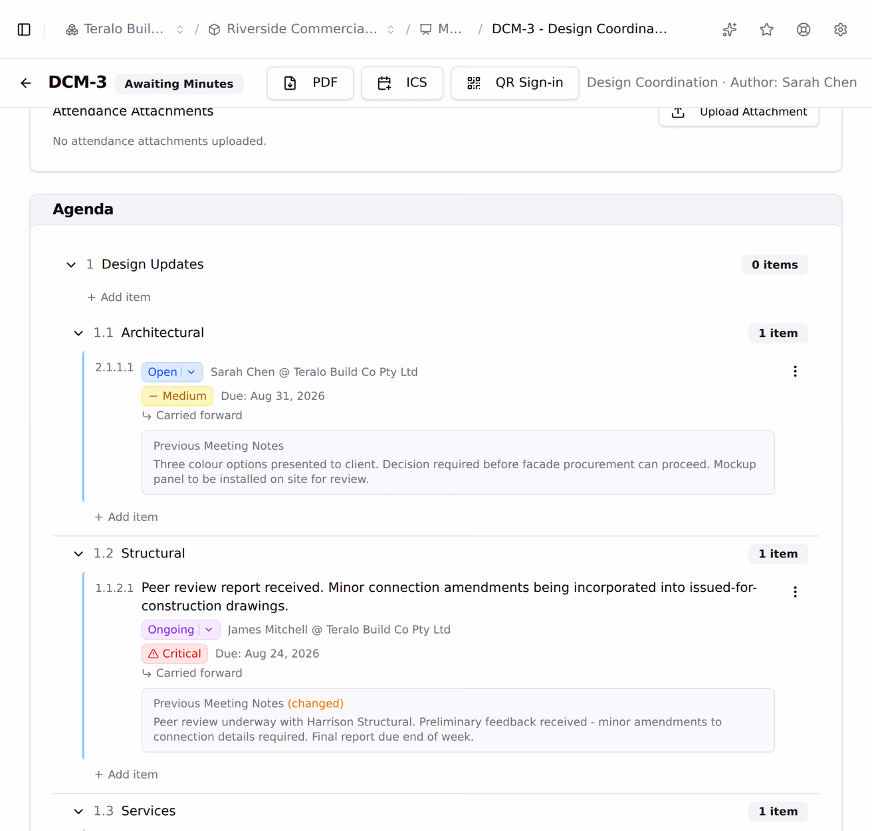This screenshot has height=831, width=872.
Task: Click the Critical priority badge
Action: pos(175,654)
